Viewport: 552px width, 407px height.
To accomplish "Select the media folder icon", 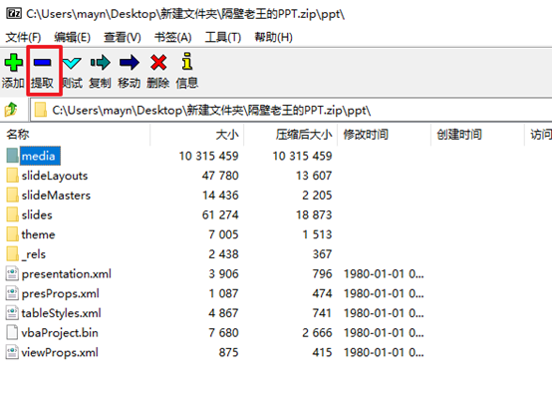I will point(12,156).
